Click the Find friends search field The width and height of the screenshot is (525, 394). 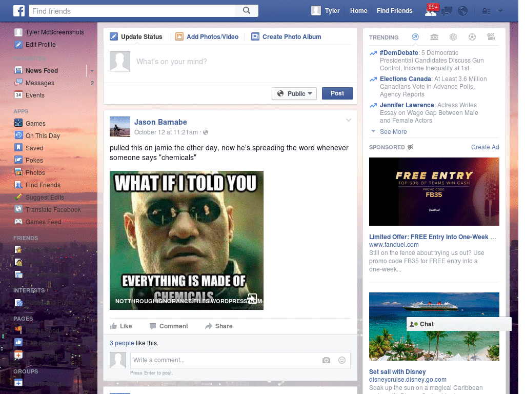point(132,11)
